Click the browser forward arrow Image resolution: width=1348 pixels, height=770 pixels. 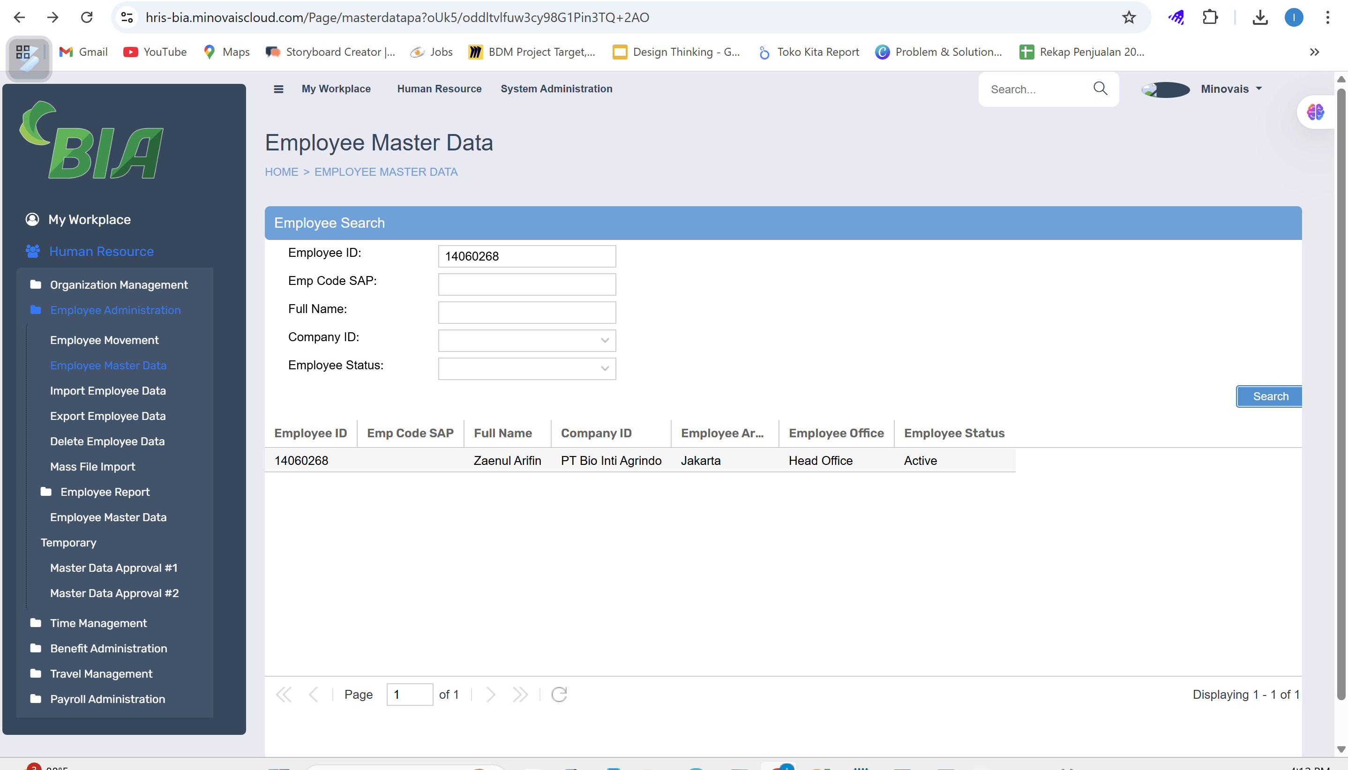[x=53, y=17]
